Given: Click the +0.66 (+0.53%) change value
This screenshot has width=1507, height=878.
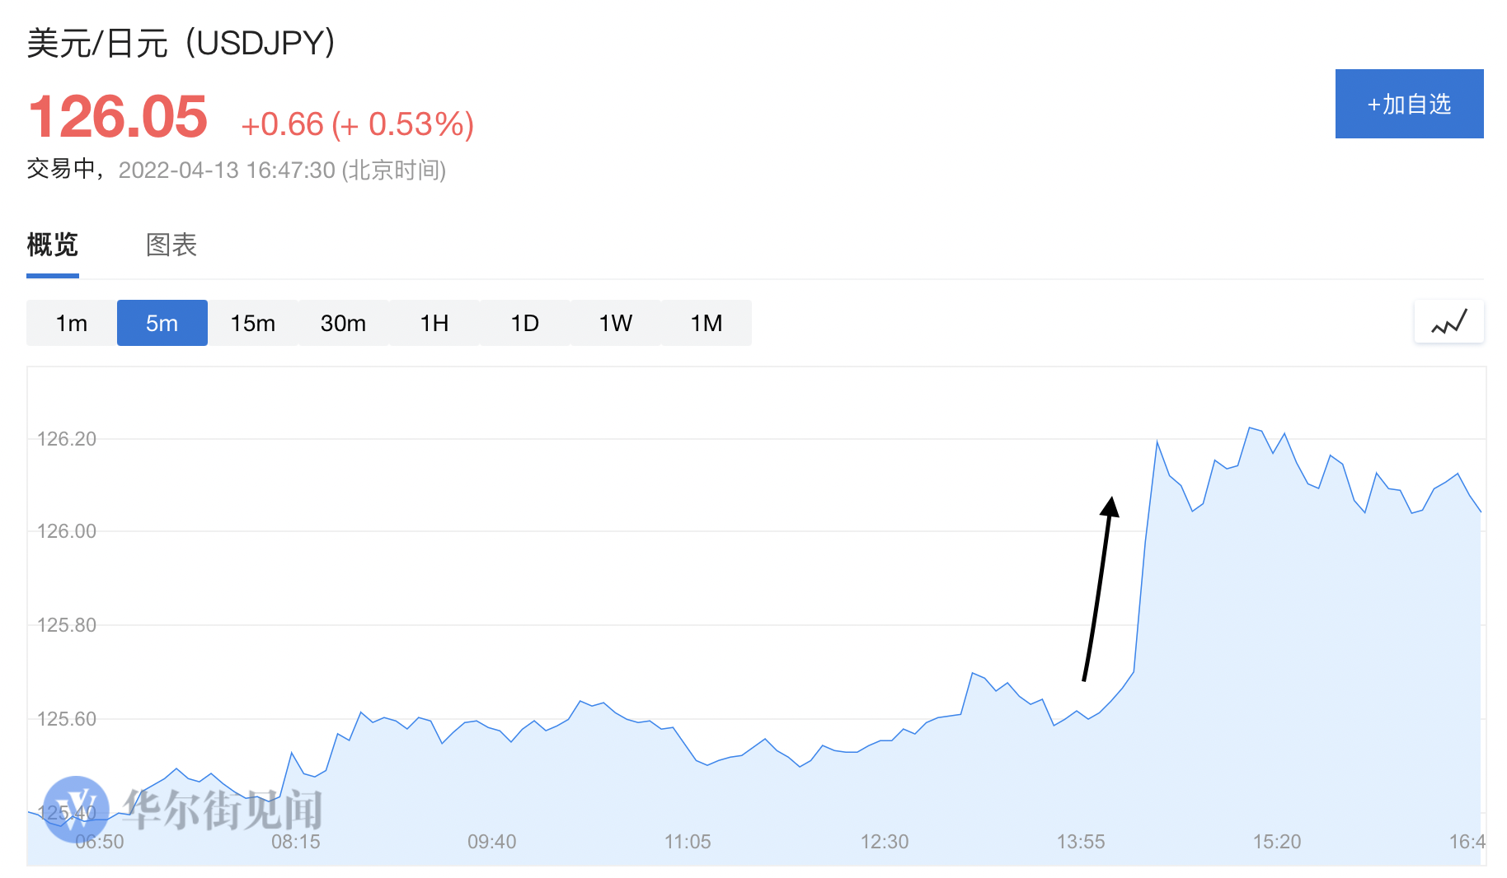Looking at the screenshot, I should pos(357,124).
